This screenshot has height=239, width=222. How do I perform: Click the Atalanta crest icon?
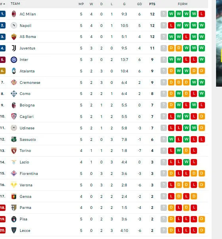click(x=14, y=71)
